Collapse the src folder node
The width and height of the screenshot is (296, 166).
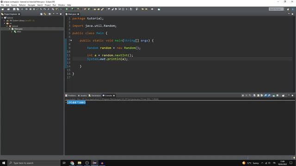point(5,24)
